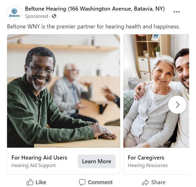
Task: Open the three-dot post options menu
Action: (177, 12)
